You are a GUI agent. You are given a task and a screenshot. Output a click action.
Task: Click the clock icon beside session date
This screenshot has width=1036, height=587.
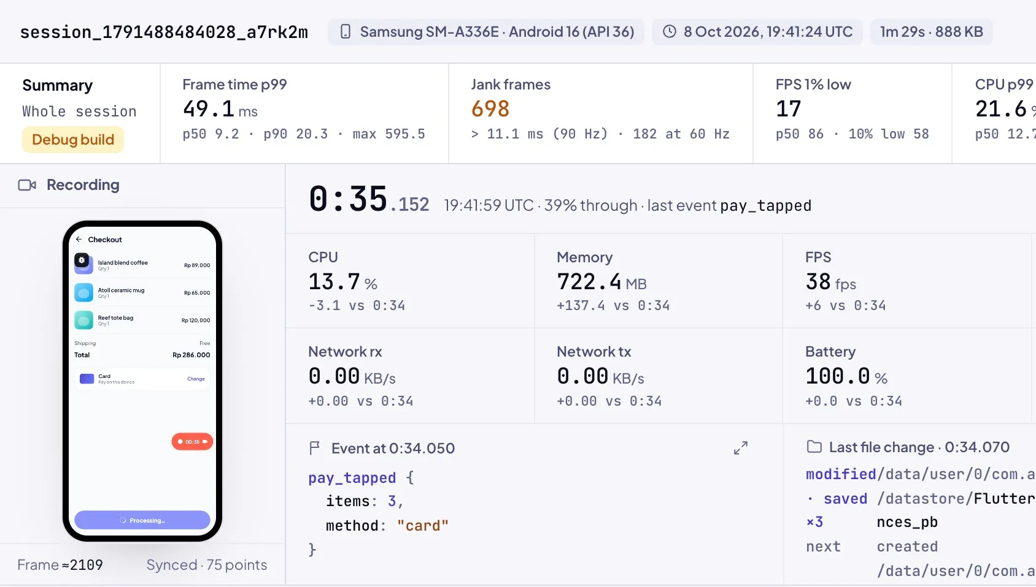(x=670, y=32)
